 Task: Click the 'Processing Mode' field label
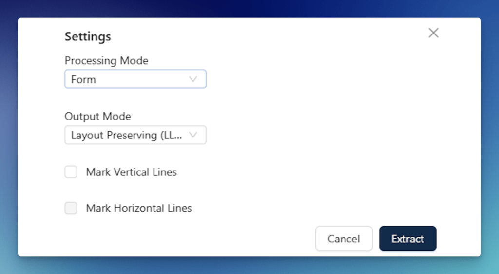(106, 61)
